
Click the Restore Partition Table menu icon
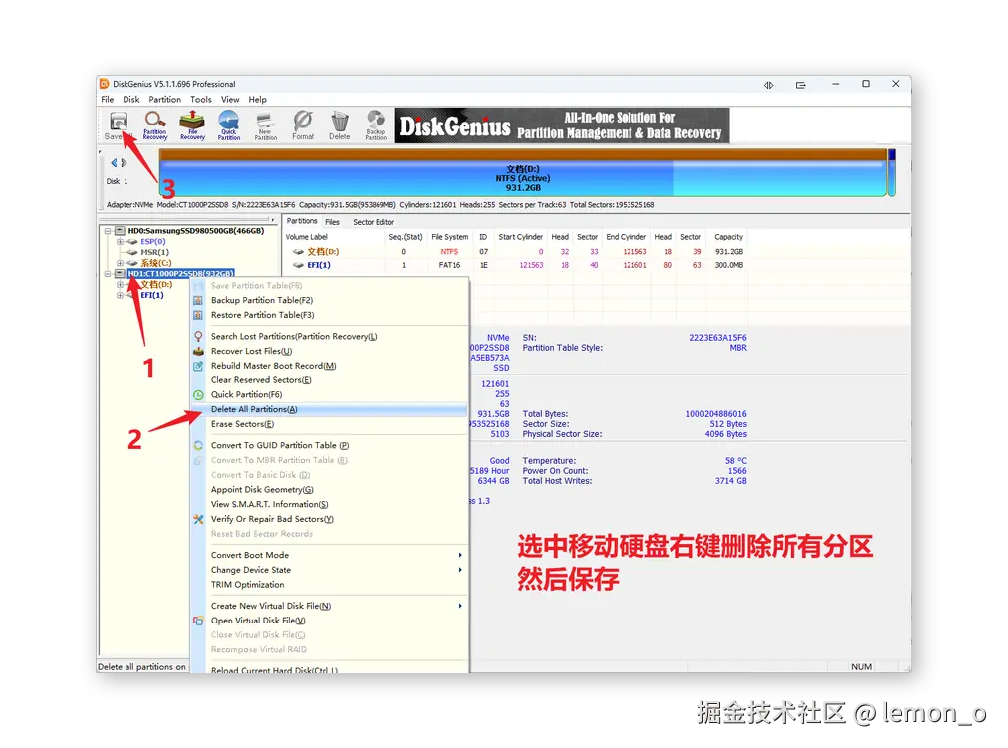coord(198,315)
